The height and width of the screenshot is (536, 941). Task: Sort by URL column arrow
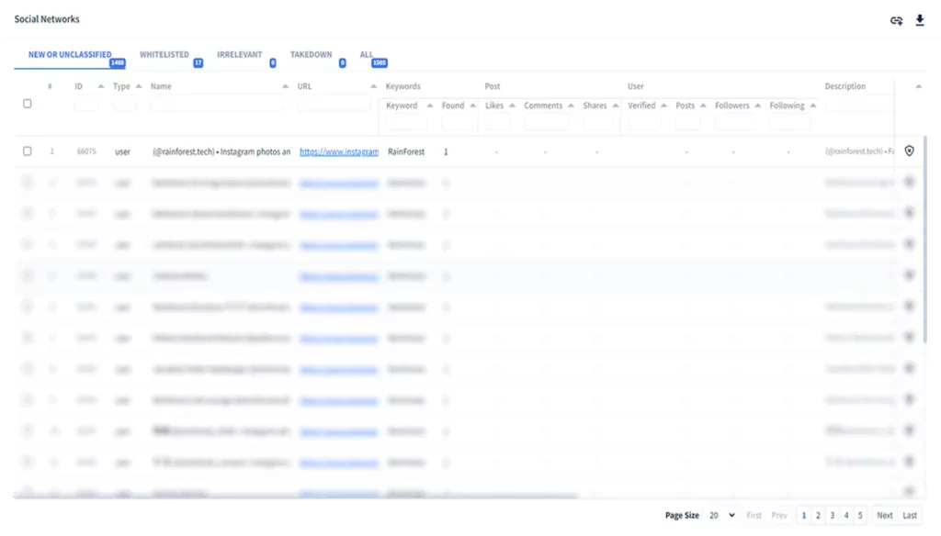coord(373,86)
